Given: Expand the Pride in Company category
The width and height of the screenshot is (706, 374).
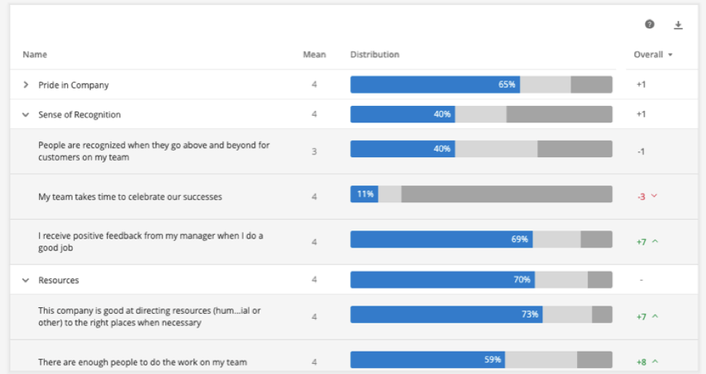Looking at the screenshot, I should (x=26, y=85).
